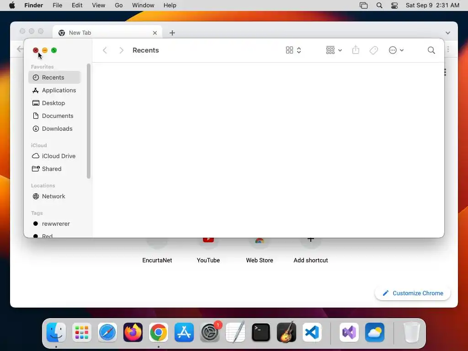Open App Store from the Dock
This screenshot has height=351, width=468.
click(x=184, y=332)
